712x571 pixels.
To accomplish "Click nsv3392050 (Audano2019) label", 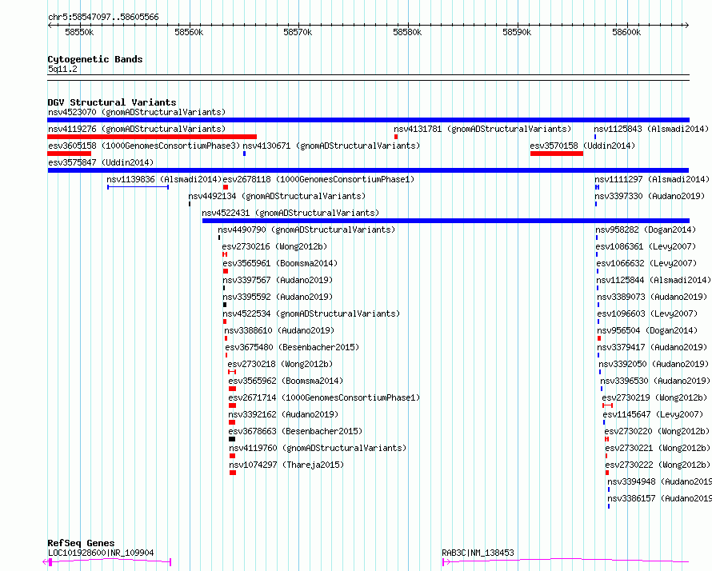I will [x=654, y=364].
